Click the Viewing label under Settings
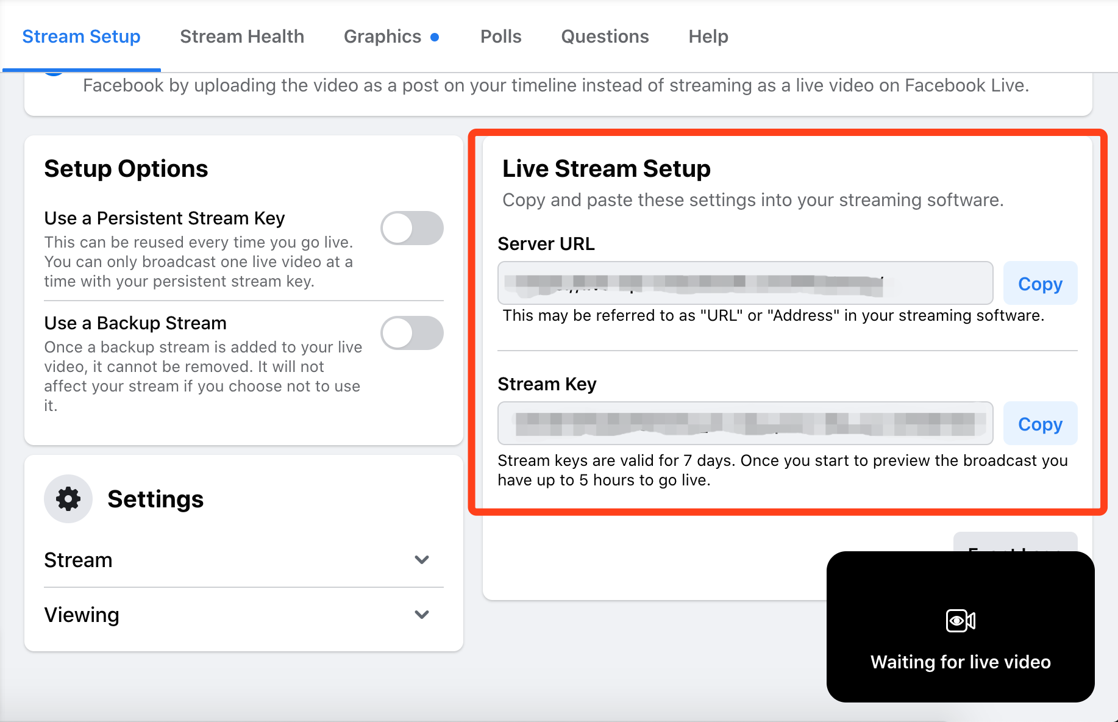 pos(82,615)
